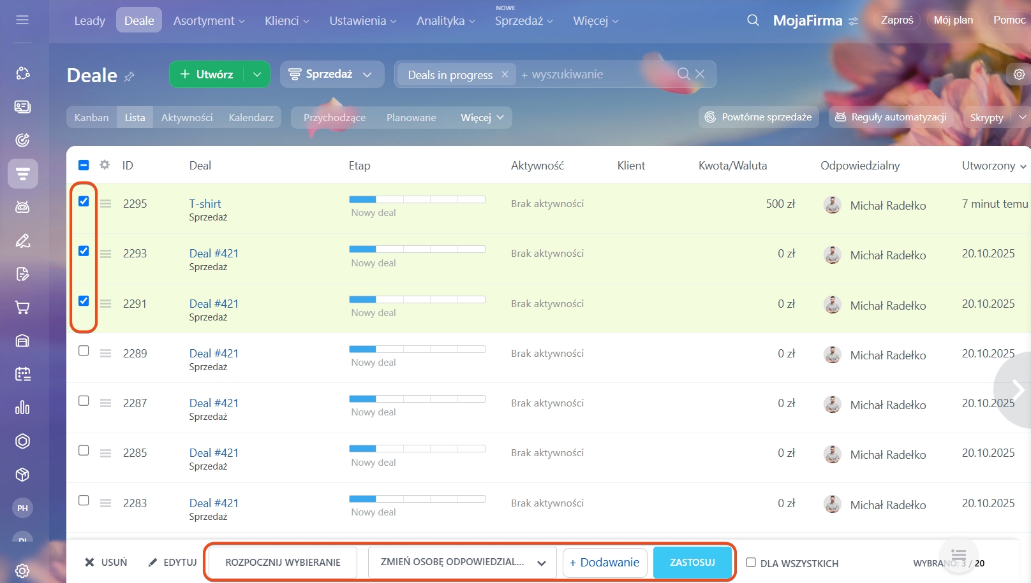The height and width of the screenshot is (583, 1031).
Task: Open the hamburger menu in the sidebar
Action: 22,20
